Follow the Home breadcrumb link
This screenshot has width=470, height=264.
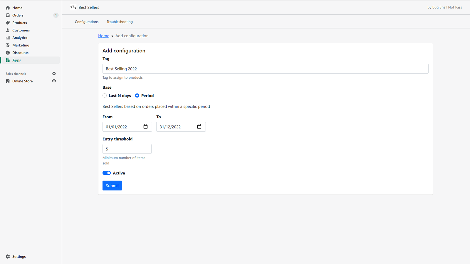(x=103, y=36)
